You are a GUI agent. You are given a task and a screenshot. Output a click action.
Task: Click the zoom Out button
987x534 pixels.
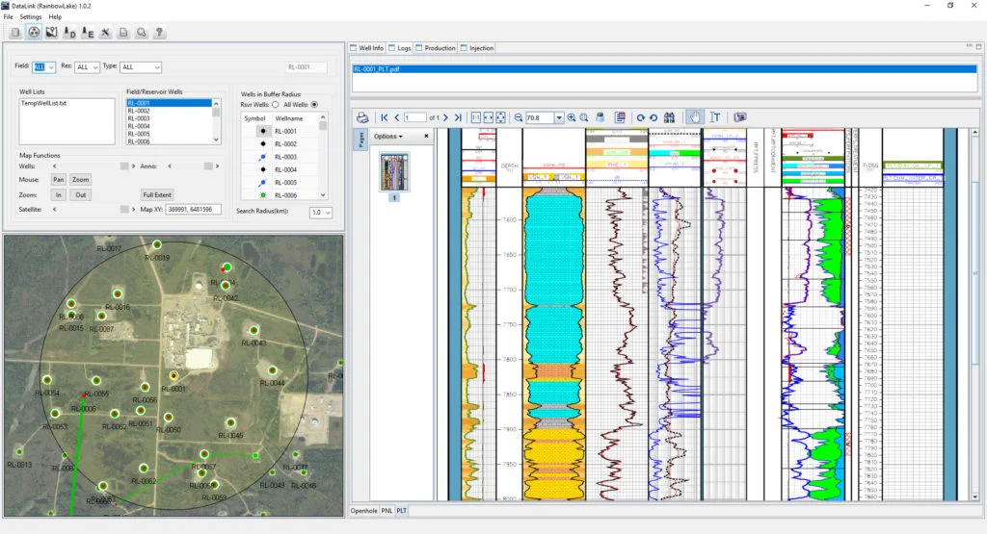coord(81,194)
